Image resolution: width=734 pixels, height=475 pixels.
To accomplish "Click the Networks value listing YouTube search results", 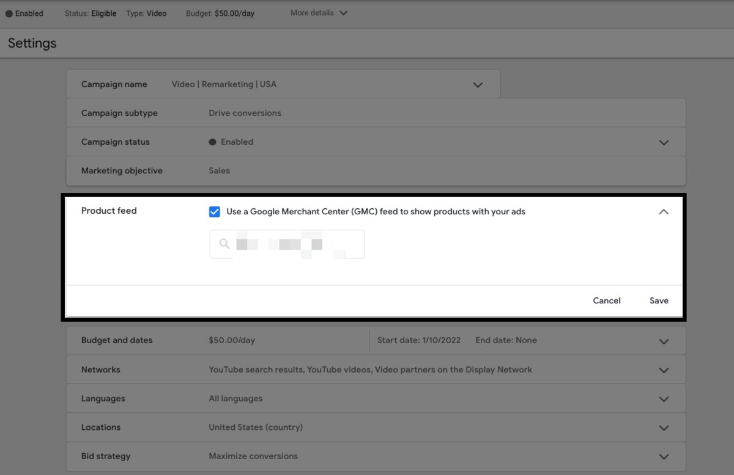I will 370,369.
